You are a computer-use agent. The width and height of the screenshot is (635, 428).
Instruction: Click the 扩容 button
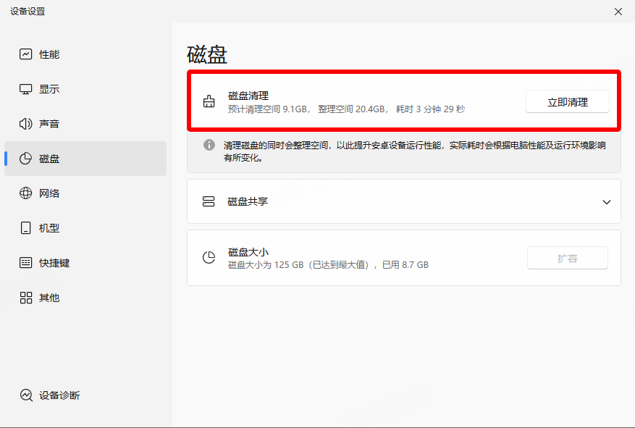pyautogui.click(x=567, y=258)
